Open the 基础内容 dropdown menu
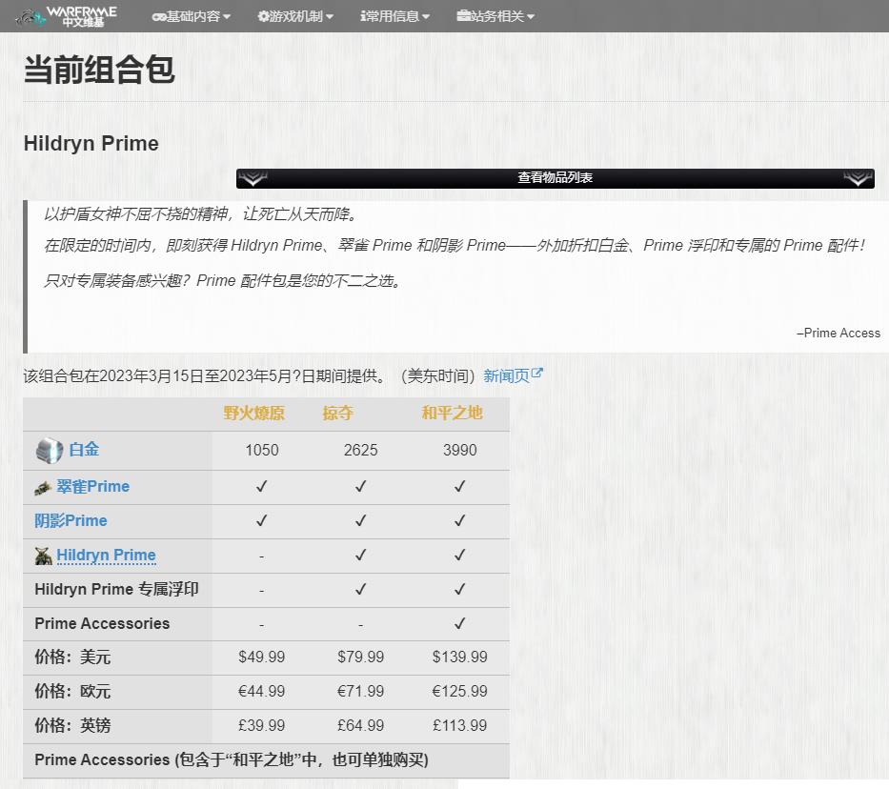Viewport: 889px width, 789px height. pos(192,16)
